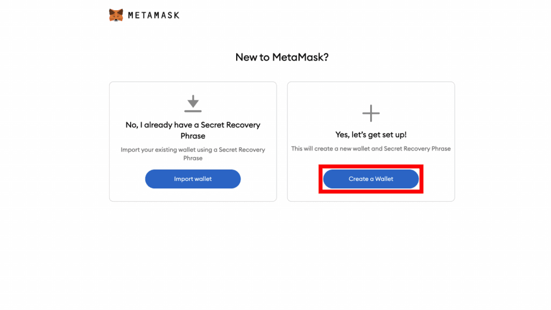This screenshot has width=551, height=310.
Task: Click the "Yes, let's get set up!" title
Action: point(371,135)
